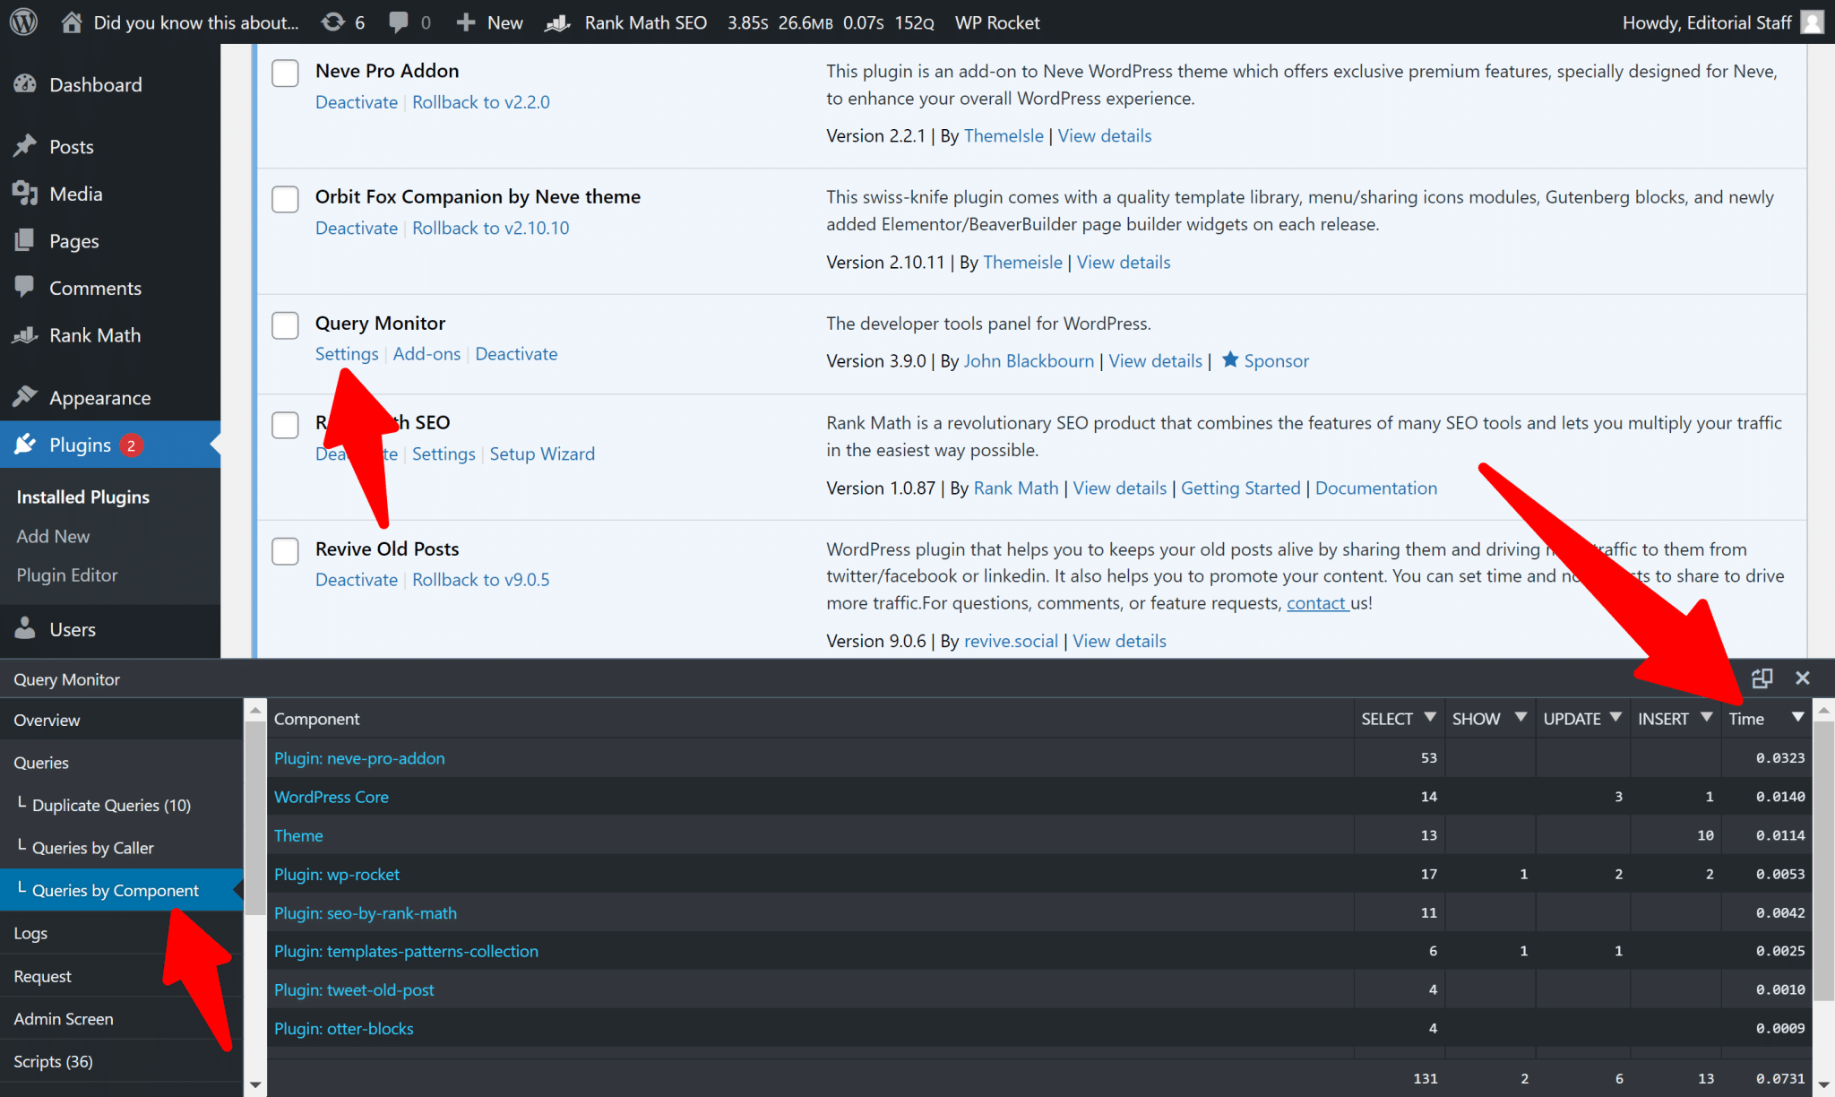
Task: Click Plugin: neve-pro-addon component row
Action: pyautogui.click(x=359, y=757)
